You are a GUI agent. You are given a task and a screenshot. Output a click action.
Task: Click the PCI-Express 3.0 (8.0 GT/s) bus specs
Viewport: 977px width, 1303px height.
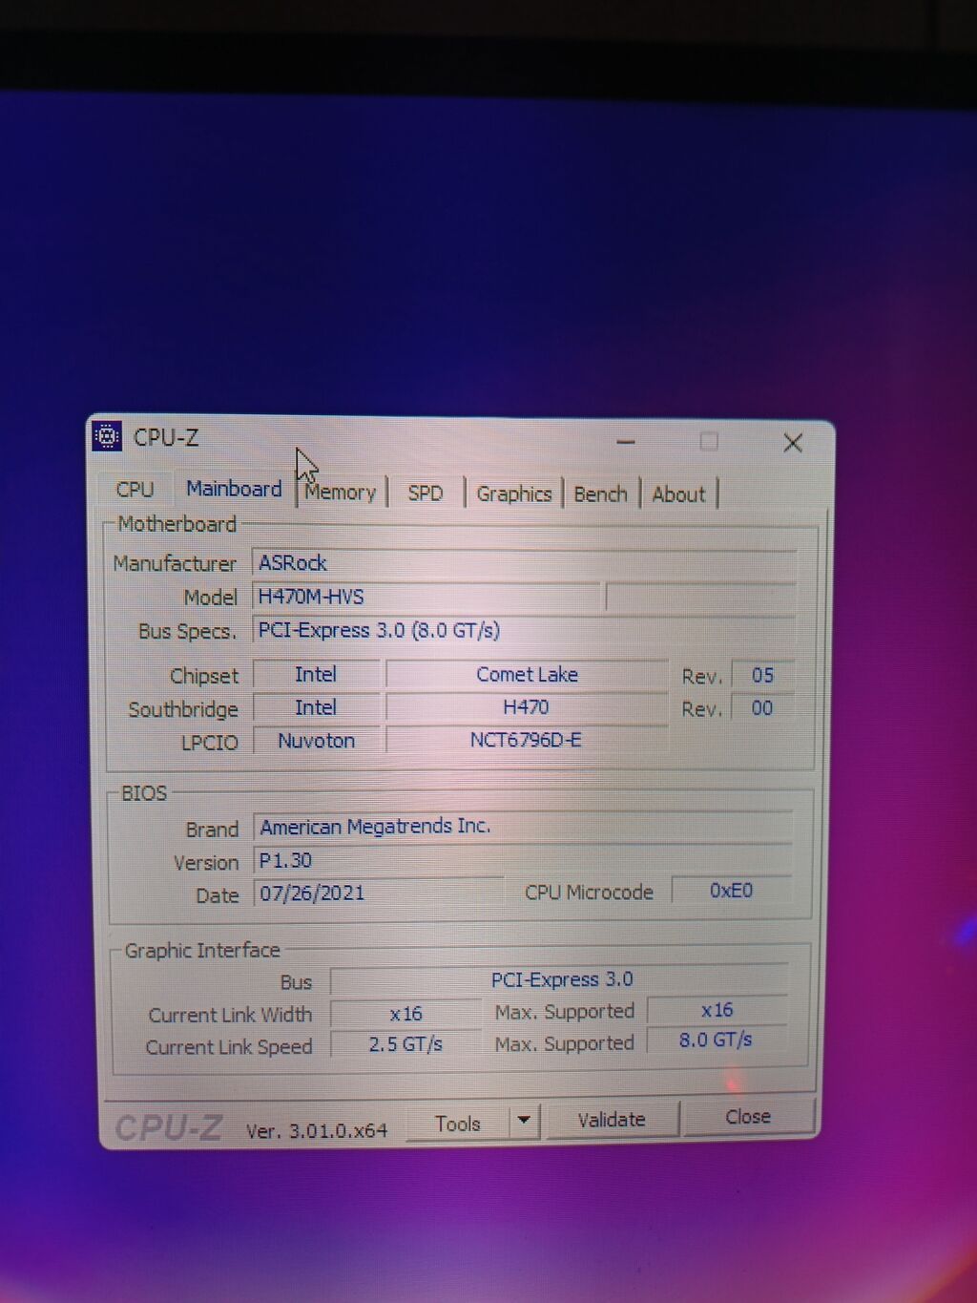tap(524, 630)
